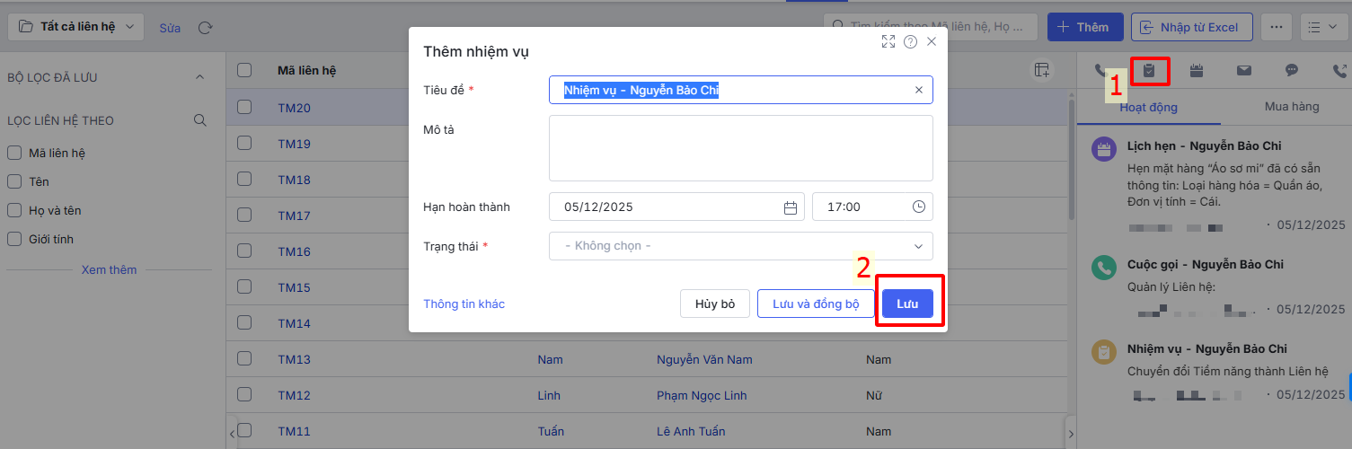Select the checkbox for row TM13
The height and width of the screenshot is (449, 1352).
(x=244, y=359)
